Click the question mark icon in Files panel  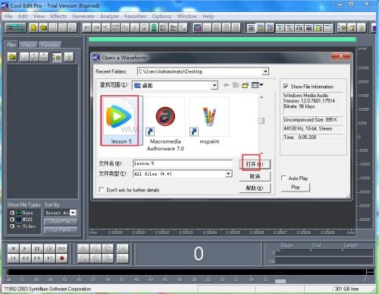tap(69, 57)
